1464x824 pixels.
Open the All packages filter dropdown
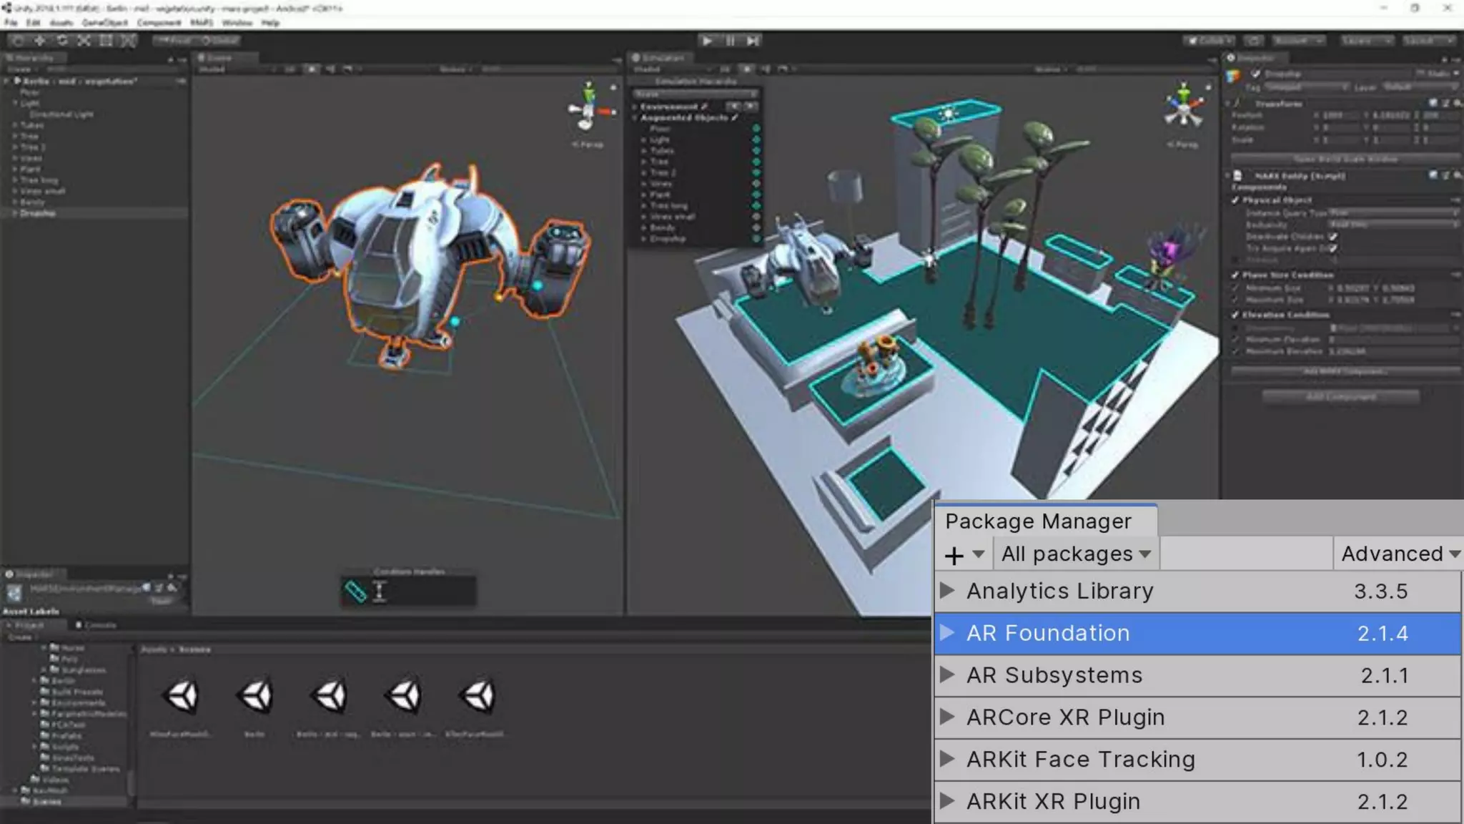click(1076, 554)
